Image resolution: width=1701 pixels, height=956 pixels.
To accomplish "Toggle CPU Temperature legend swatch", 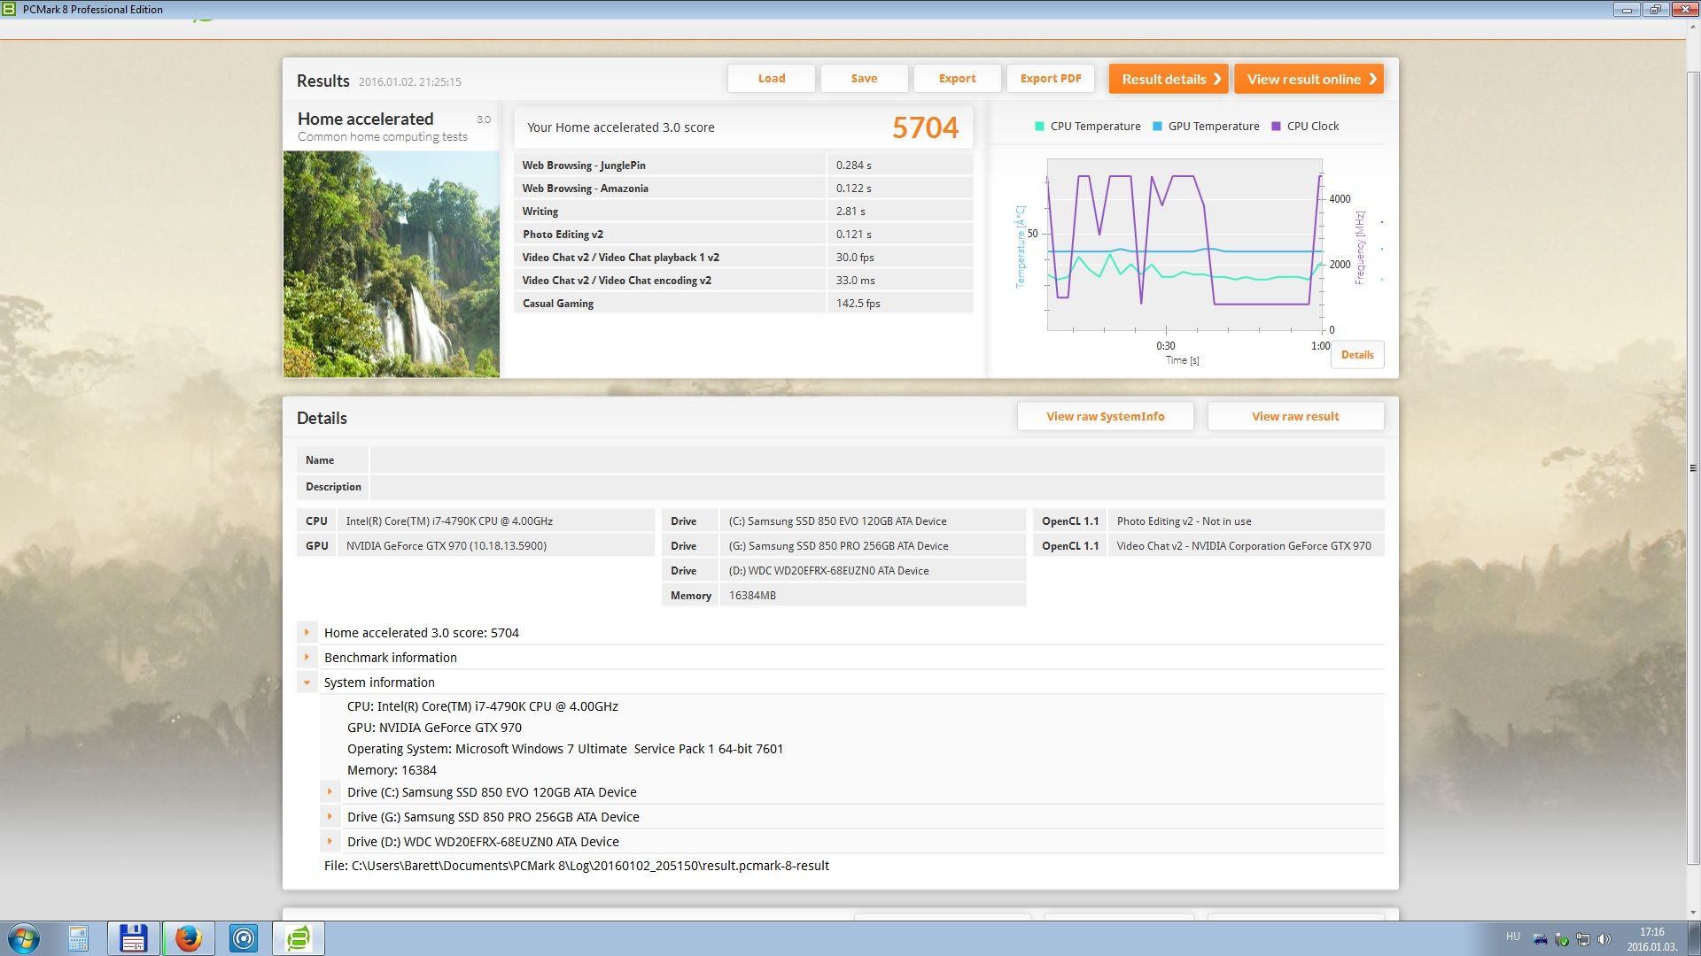I will tap(1039, 127).
